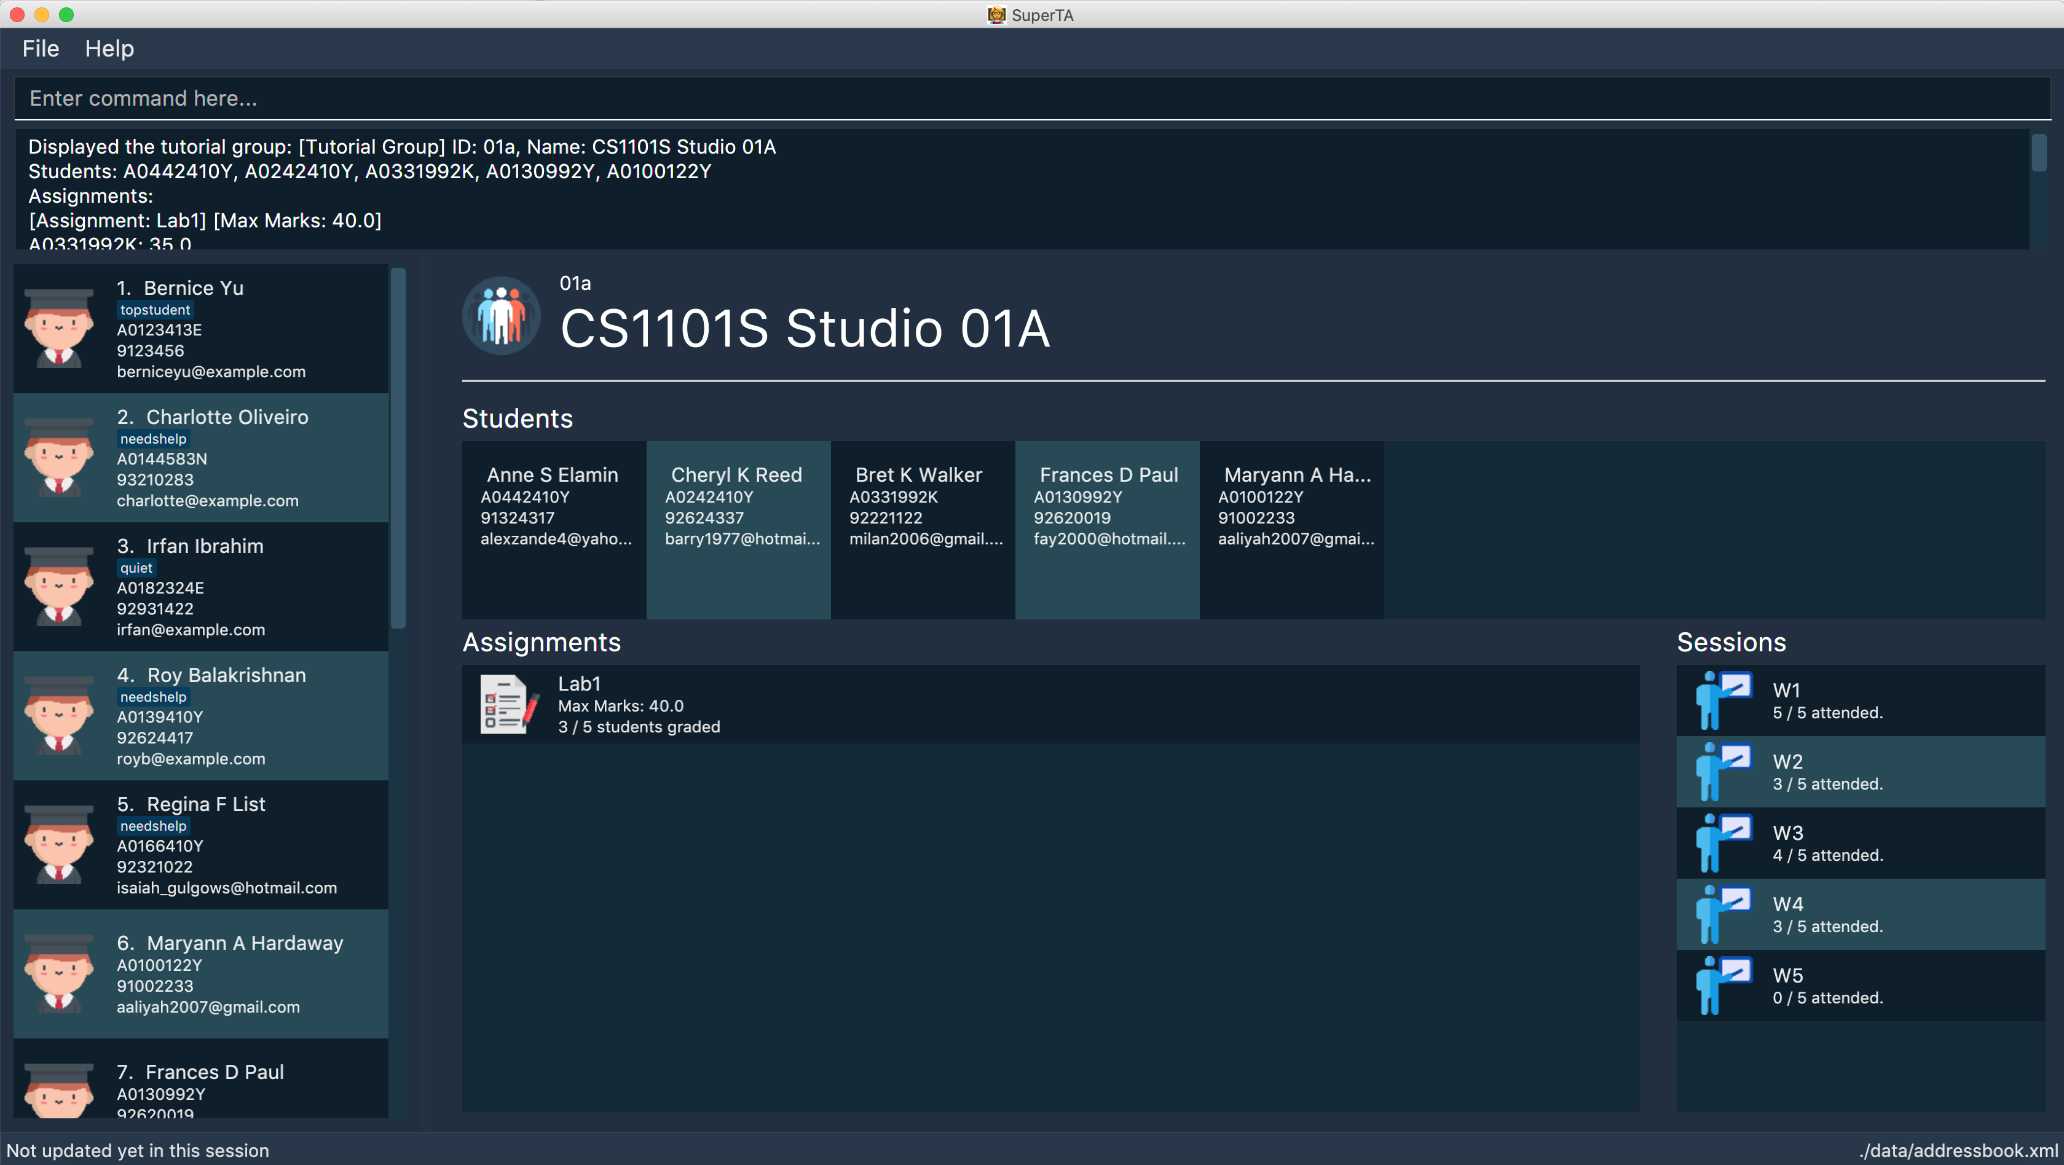Image resolution: width=2064 pixels, height=1165 pixels.
Task: Select session W2 attendance text
Action: pos(1827,785)
